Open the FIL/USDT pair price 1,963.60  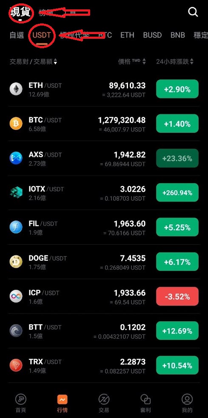point(130,224)
